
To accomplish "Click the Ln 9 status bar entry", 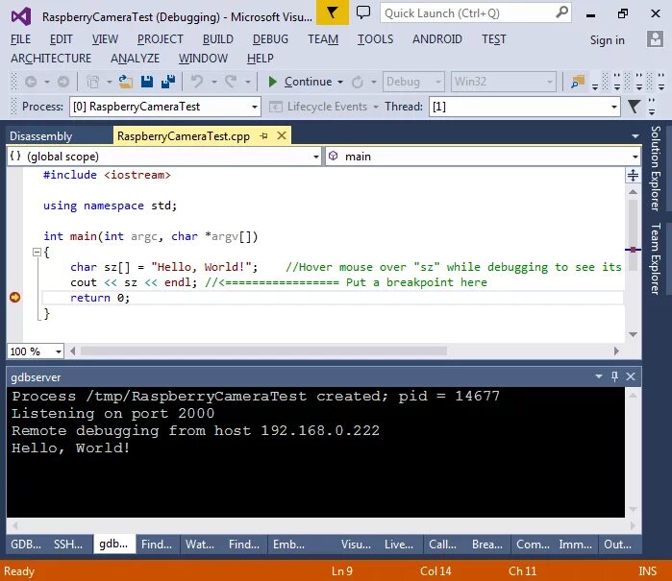I will pyautogui.click(x=342, y=571).
